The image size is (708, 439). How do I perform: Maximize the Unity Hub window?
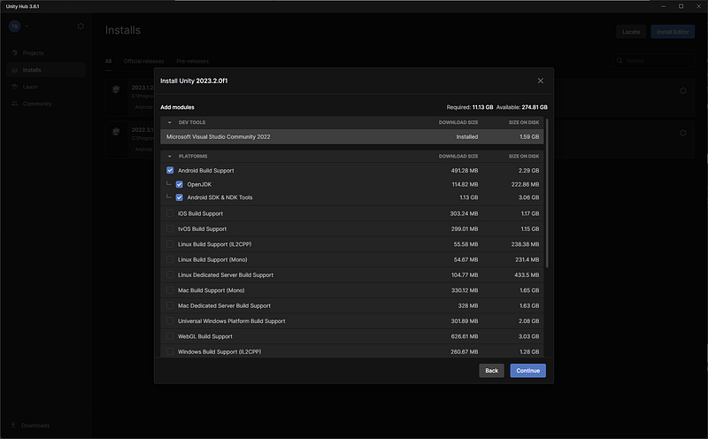tap(681, 6)
